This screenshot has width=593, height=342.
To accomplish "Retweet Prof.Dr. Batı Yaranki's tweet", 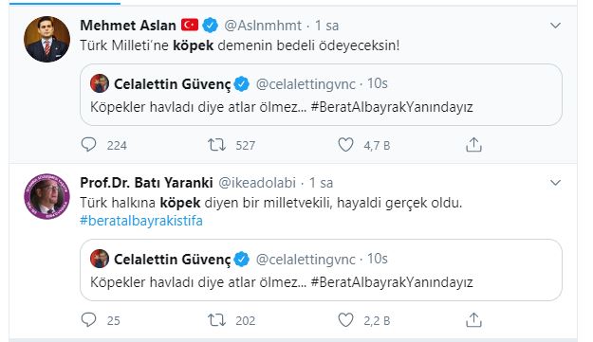I will pos(216,320).
